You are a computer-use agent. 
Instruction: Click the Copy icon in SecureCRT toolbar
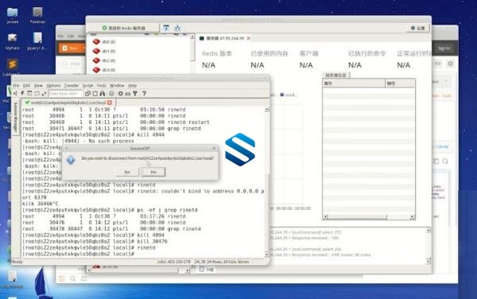87,93
